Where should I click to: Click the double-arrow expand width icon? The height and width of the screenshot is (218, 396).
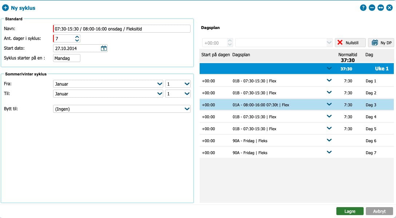tap(381, 8)
